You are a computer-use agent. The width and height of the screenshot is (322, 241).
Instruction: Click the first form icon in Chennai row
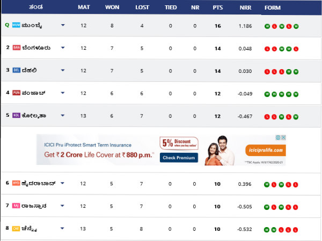coord(267,230)
